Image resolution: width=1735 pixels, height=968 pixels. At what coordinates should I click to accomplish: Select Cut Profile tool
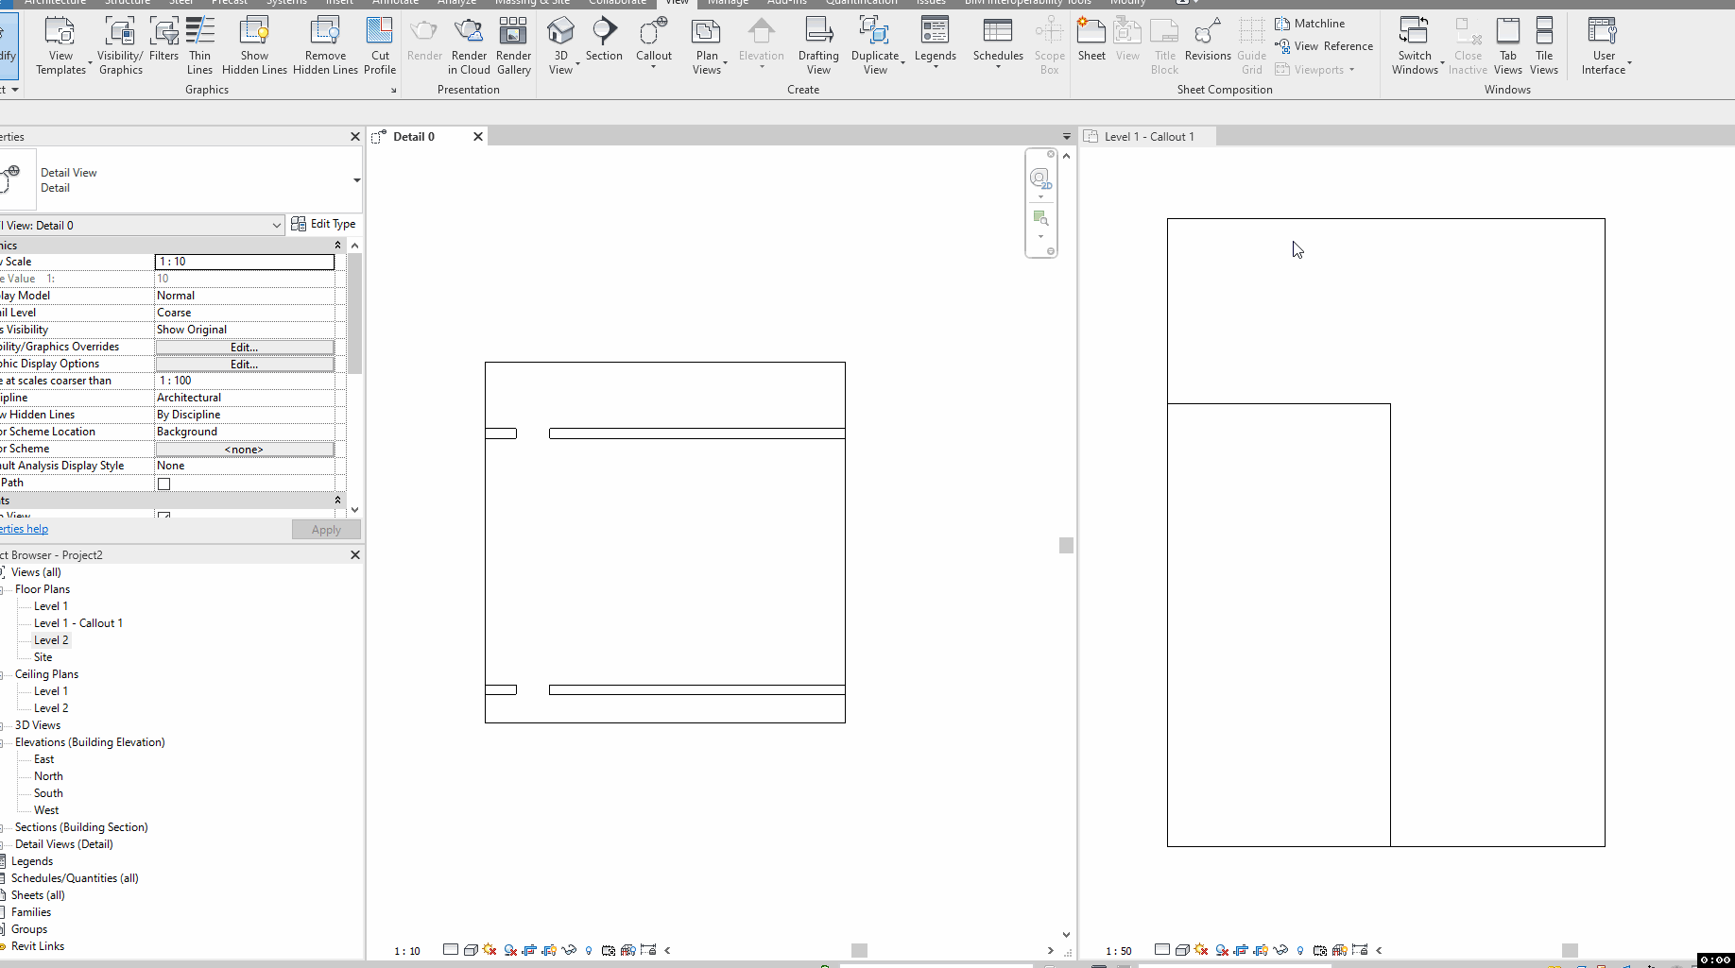(380, 45)
